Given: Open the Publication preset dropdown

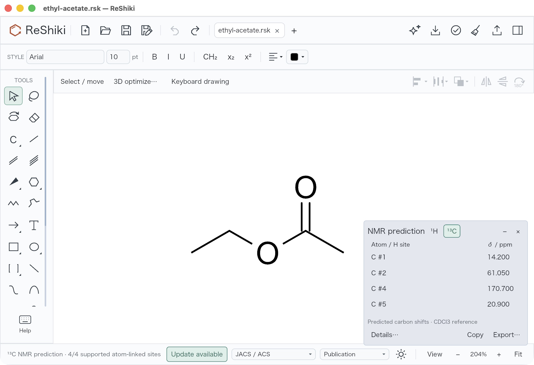Looking at the screenshot, I should click(x=355, y=354).
